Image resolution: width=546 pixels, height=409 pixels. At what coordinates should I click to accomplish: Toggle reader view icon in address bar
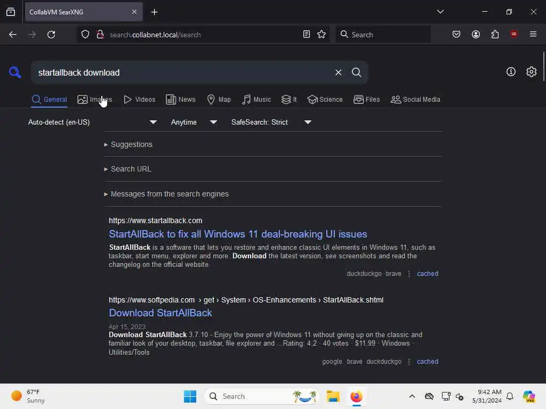(307, 34)
